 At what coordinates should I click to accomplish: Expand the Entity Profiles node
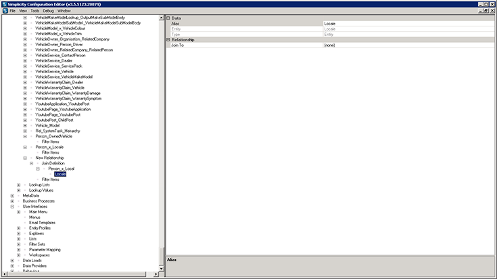point(19,228)
